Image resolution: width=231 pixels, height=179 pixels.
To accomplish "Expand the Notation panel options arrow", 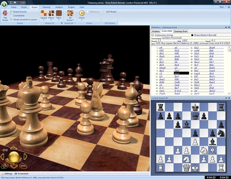I will 226,27.
